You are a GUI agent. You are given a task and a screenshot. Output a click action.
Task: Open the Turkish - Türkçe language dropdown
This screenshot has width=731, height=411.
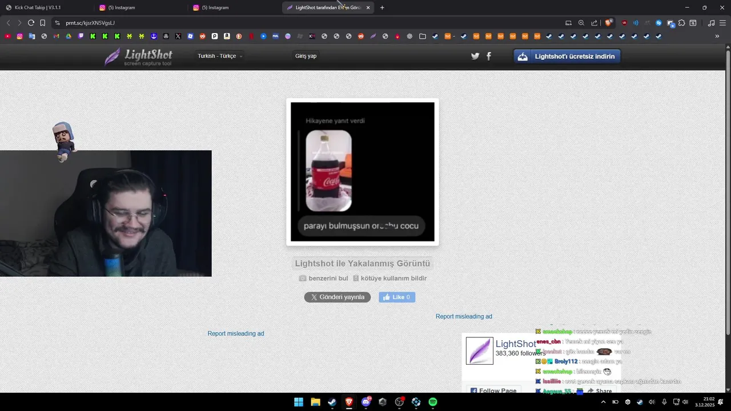220,56
